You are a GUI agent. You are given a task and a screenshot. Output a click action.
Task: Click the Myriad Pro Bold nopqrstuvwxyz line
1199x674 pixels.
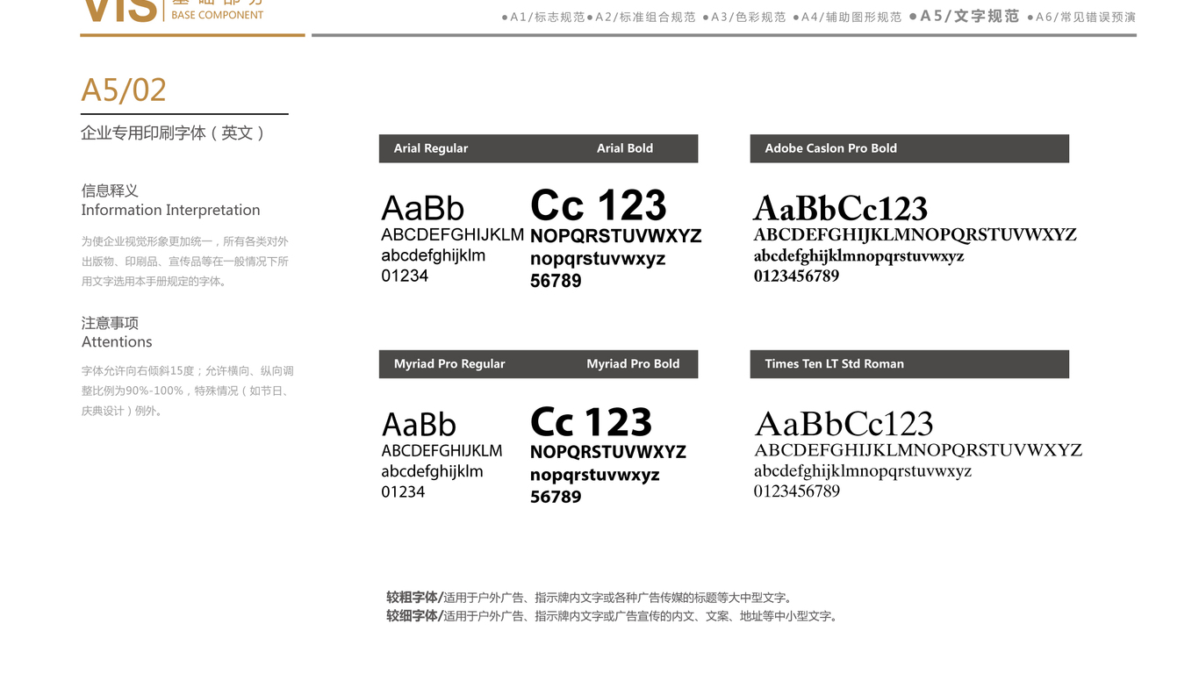pos(595,476)
